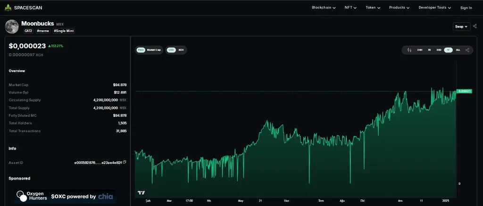Screen dimensions: 483x206
Task: Click Sign In
Action: pyautogui.click(x=466, y=8)
